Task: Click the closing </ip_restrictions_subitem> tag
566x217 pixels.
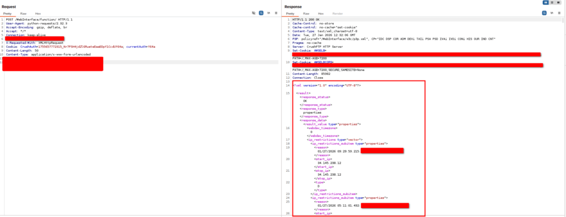Action: [334, 194]
